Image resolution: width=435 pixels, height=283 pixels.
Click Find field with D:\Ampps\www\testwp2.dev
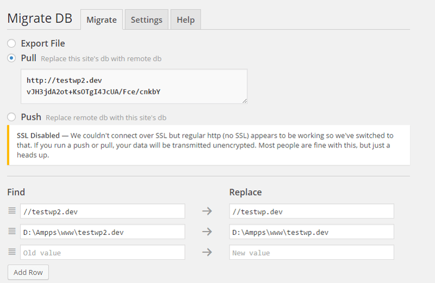click(x=103, y=231)
